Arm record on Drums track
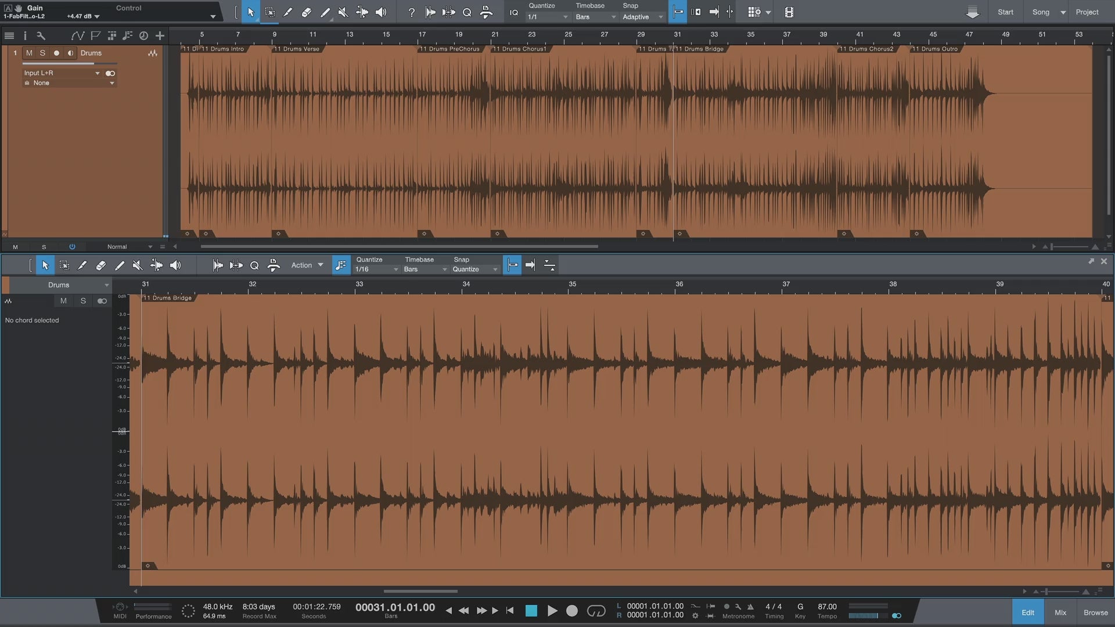The width and height of the screenshot is (1115, 627). click(x=56, y=53)
